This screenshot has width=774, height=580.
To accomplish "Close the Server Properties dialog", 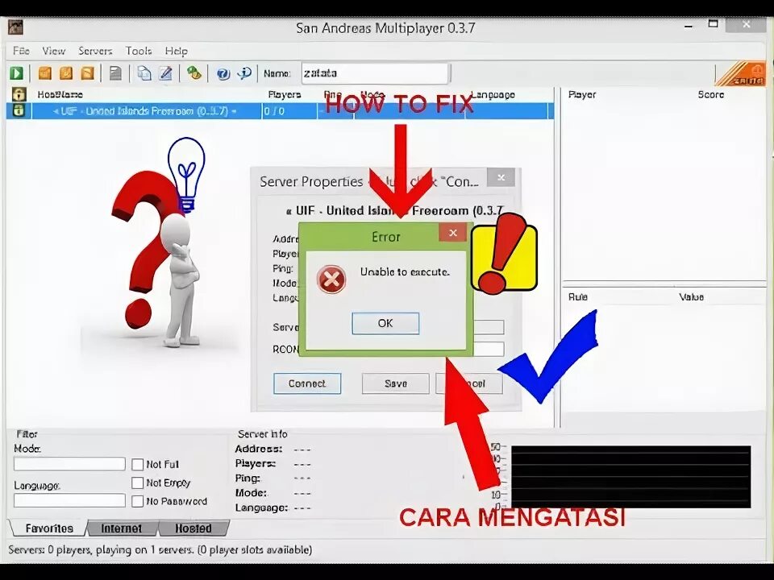I will pos(501,177).
